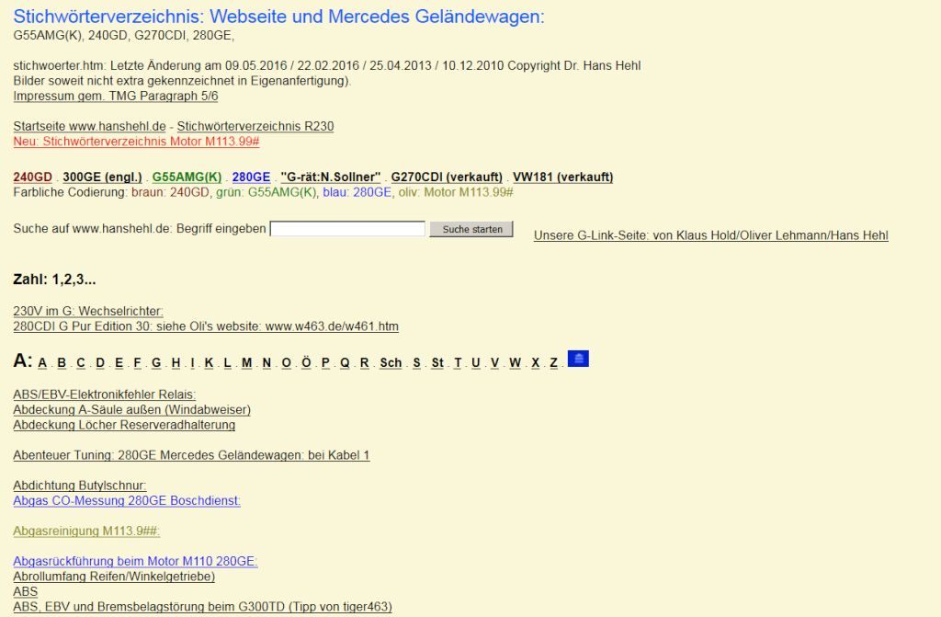Image resolution: width=941 pixels, height=617 pixels.
Task: Click the search term input field
Action: (x=347, y=229)
